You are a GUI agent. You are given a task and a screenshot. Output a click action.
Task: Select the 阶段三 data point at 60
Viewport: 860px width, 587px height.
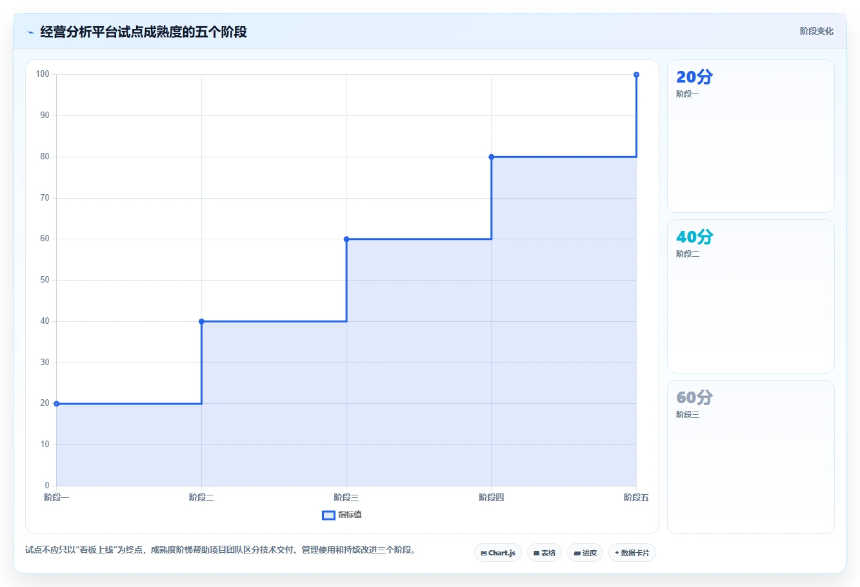[x=346, y=239]
